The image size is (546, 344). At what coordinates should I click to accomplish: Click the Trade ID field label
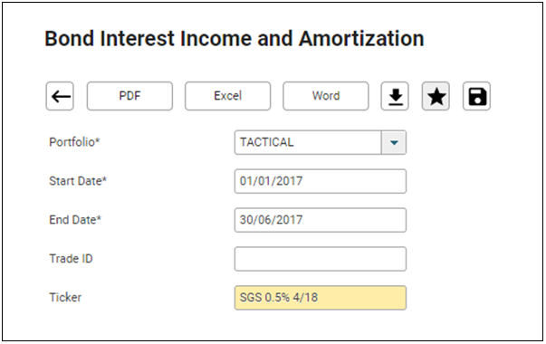[x=71, y=259]
